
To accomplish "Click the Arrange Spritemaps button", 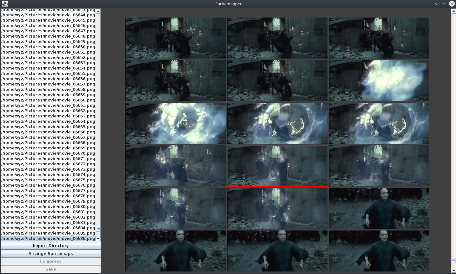I will (51, 254).
